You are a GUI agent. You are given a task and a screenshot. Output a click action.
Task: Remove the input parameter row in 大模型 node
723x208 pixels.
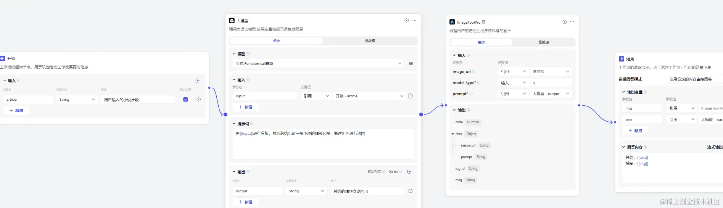coord(411,96)
